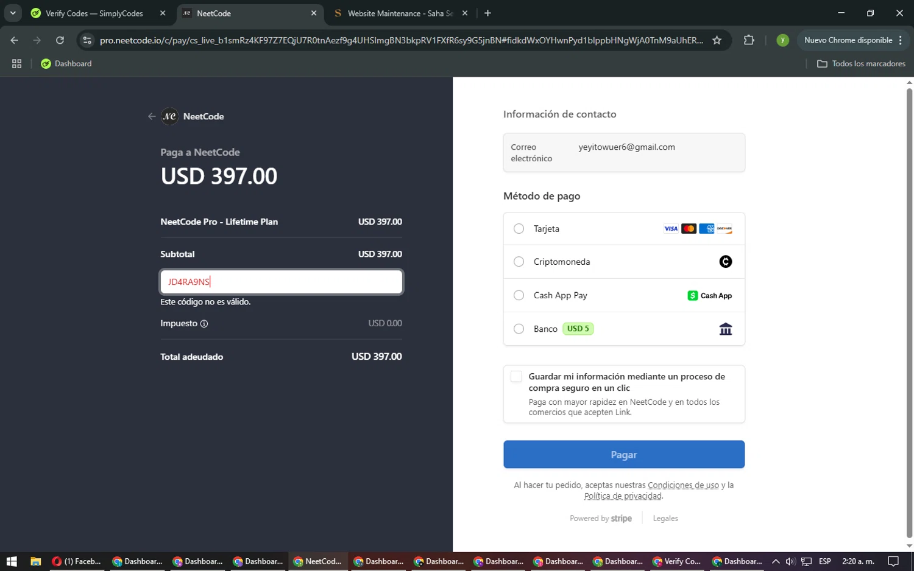
Task: Click the bank building icon
Action: tap(725, 329)
